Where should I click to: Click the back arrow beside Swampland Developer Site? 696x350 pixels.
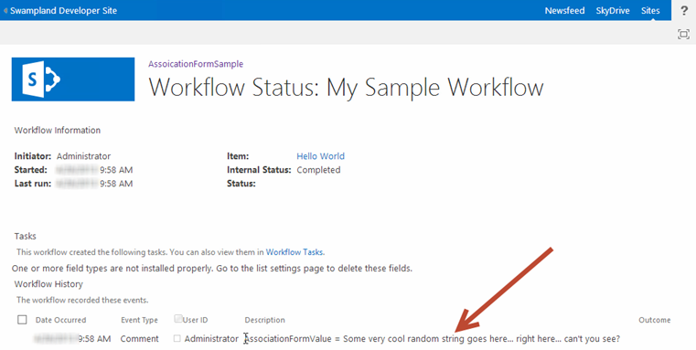click(x=5, y=10)
